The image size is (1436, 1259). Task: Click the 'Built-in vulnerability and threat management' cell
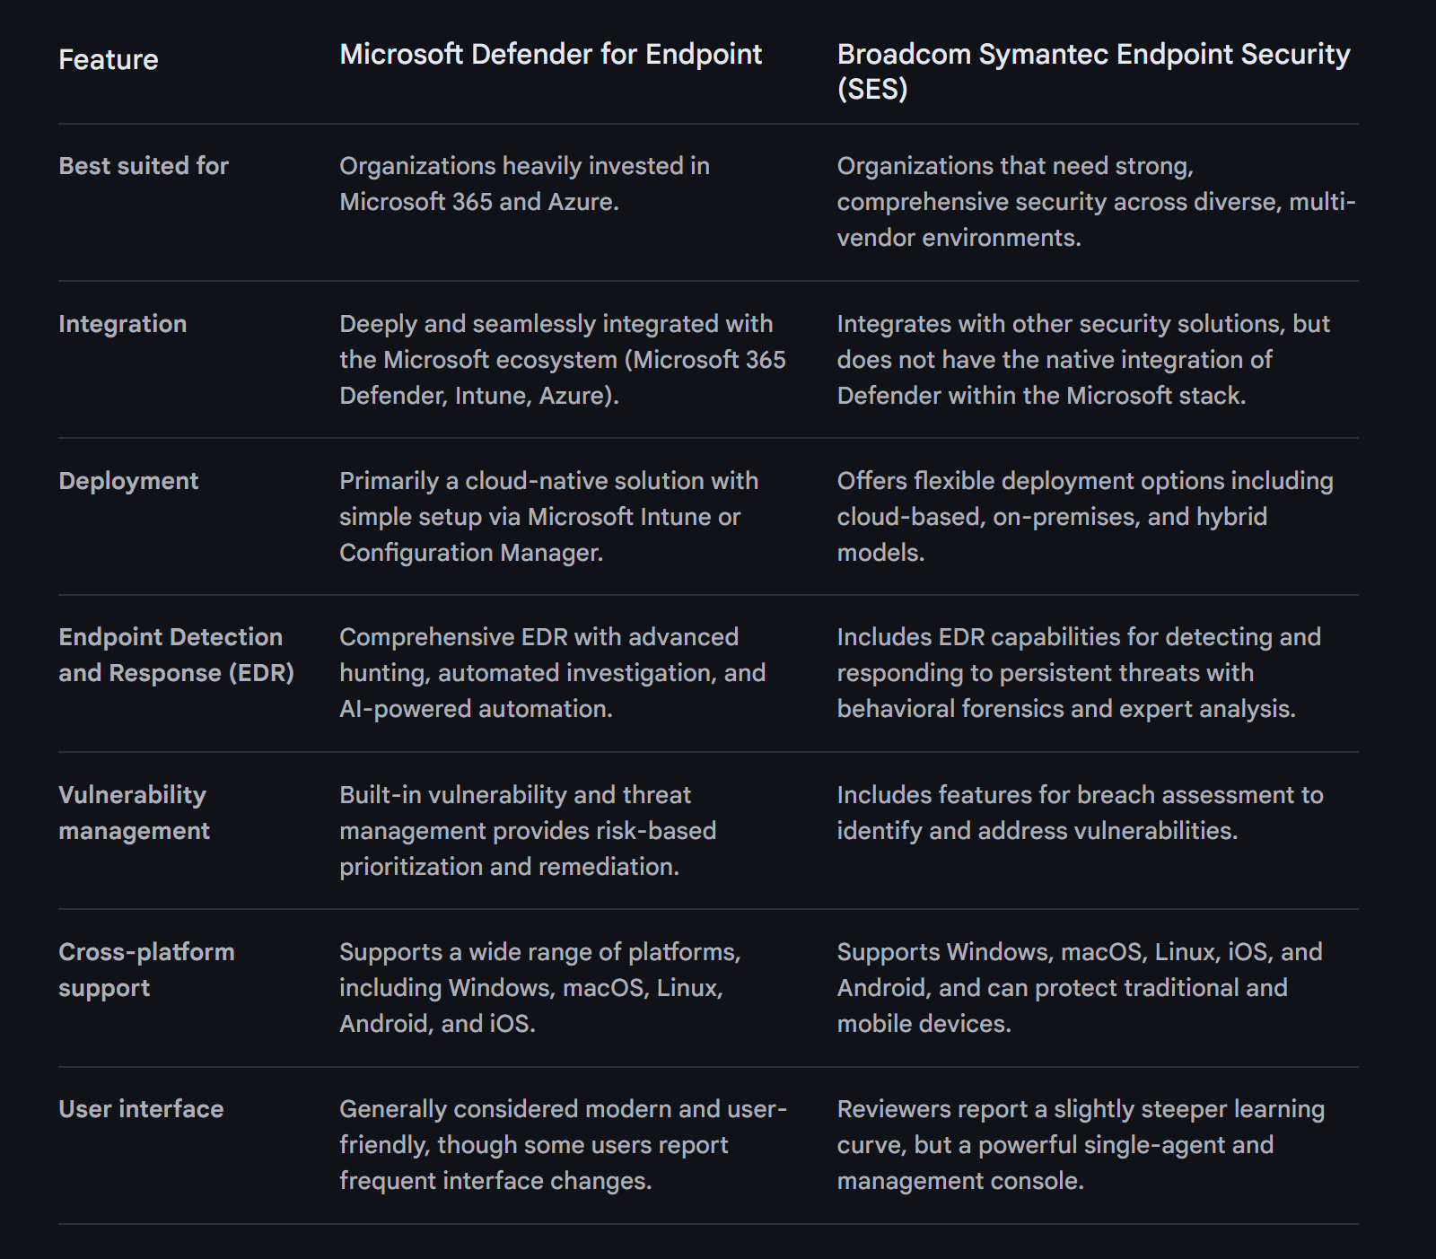pyautogui.click(x=528, y=831)
